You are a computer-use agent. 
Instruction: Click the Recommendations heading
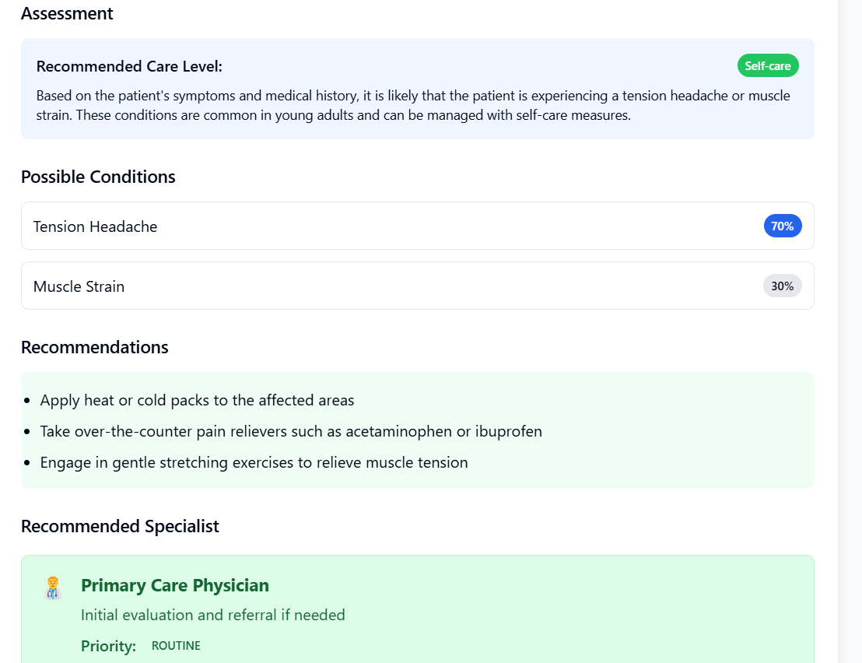click(95, 347)
